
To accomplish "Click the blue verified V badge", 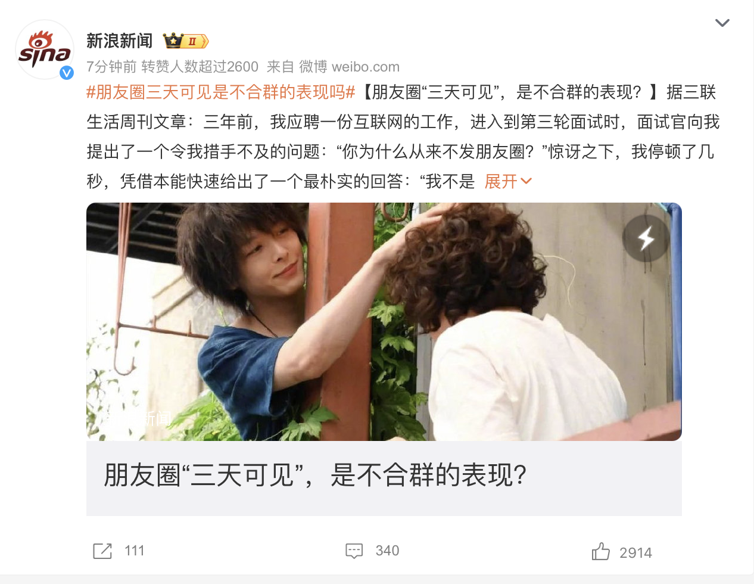I will tap(67, 73).
